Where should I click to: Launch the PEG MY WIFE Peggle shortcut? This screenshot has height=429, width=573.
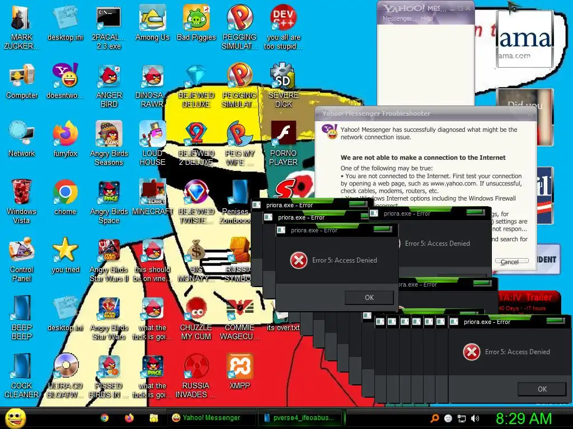click(239, 143)
